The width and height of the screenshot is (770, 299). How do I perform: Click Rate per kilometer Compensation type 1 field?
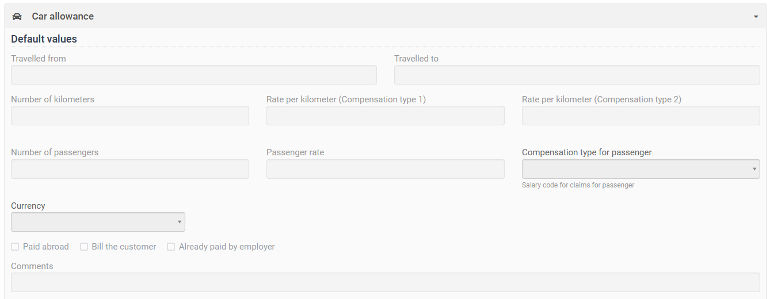click(x=385, y=116)
